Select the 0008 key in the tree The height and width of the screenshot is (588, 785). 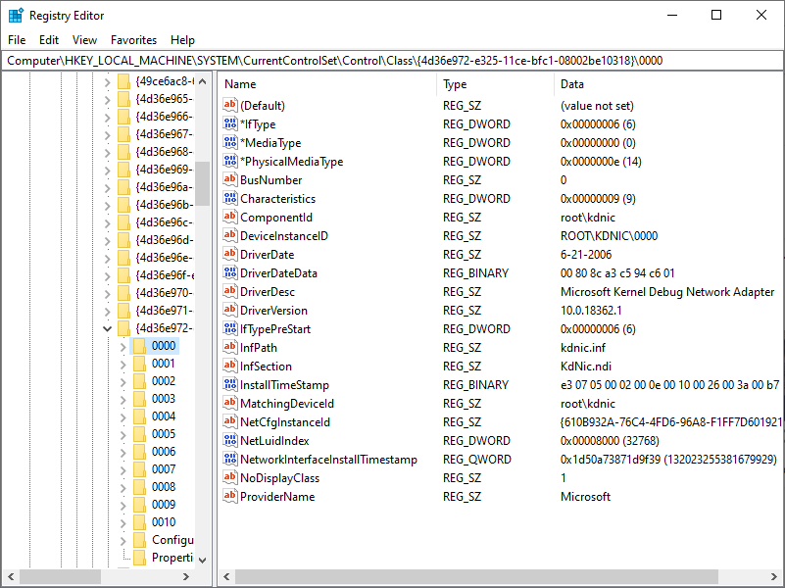164,487
